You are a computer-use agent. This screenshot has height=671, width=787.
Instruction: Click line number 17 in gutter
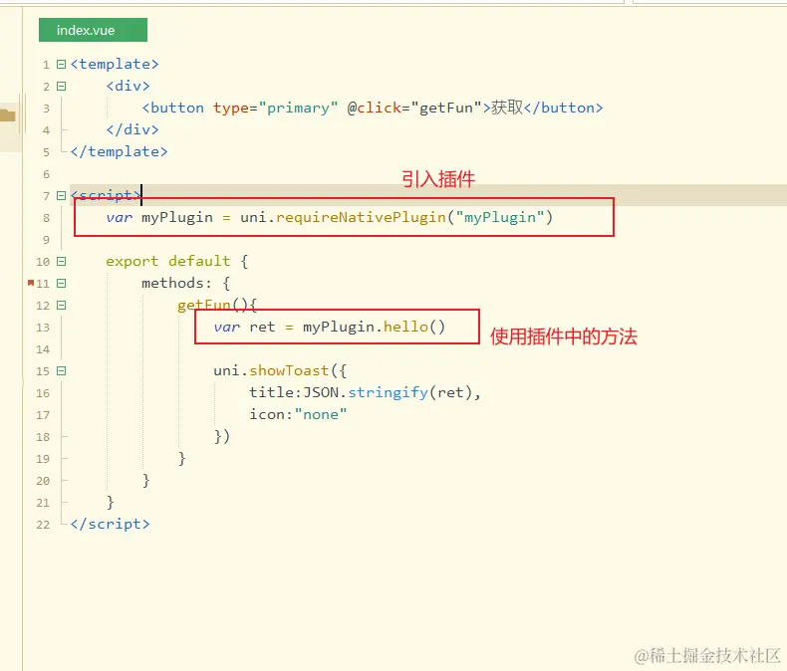(x=43, y=415)
